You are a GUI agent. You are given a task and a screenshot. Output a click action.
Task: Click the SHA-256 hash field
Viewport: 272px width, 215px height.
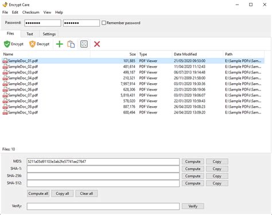point(103,176)
